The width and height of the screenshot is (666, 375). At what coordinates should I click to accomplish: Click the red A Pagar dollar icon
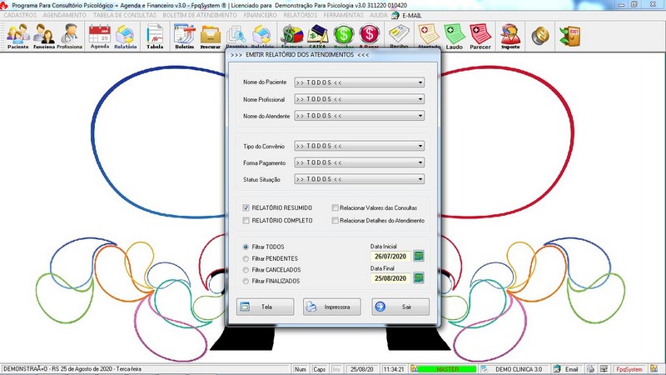[x=369, y=36]
